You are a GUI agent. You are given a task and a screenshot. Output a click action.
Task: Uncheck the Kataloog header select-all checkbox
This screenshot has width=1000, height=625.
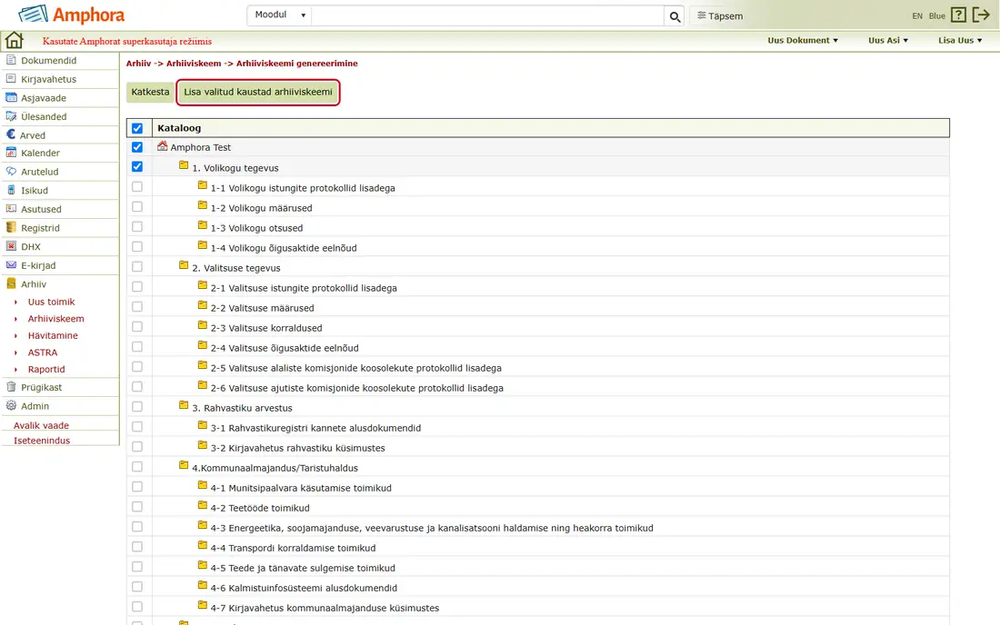[137, 128]
